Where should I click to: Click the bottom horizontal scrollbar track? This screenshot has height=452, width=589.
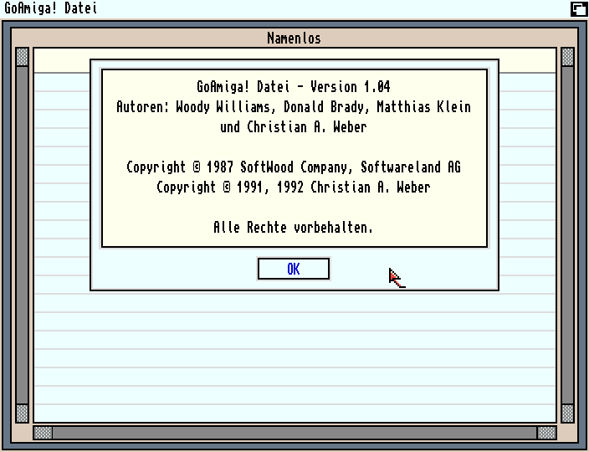point(294,433)
